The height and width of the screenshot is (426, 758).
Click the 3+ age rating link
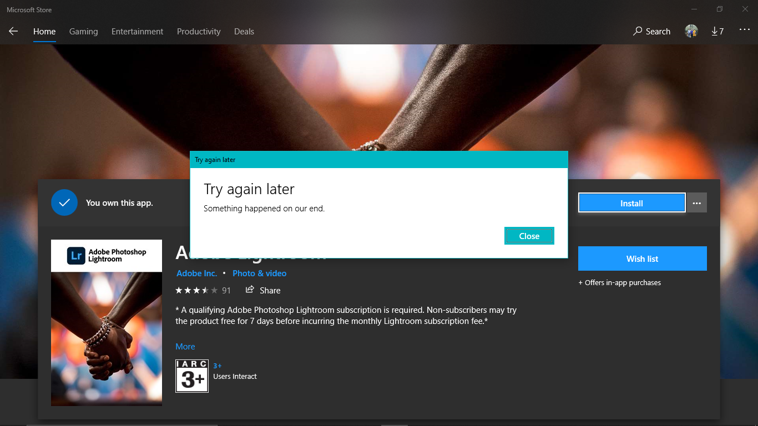(x=218, y=366)
